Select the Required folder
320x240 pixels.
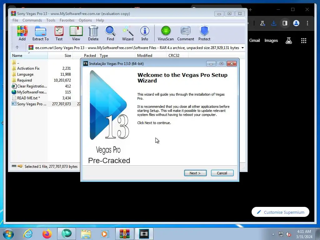(22, 80)
